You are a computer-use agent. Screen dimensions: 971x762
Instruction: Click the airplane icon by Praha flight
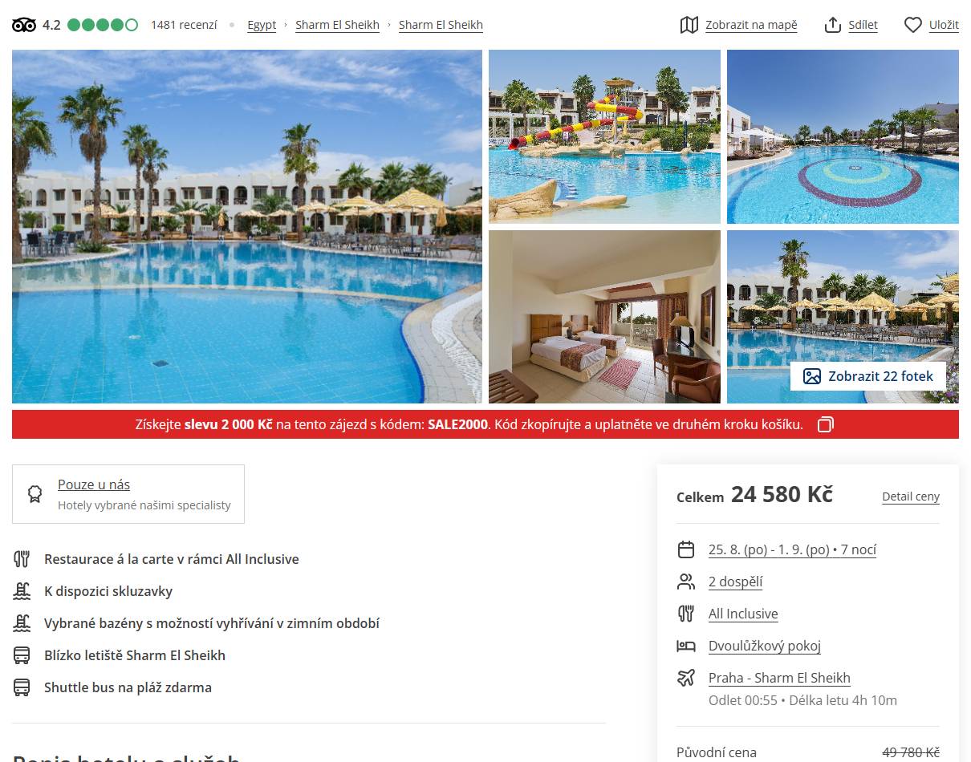pyautogui.click(x=686, y=678)
